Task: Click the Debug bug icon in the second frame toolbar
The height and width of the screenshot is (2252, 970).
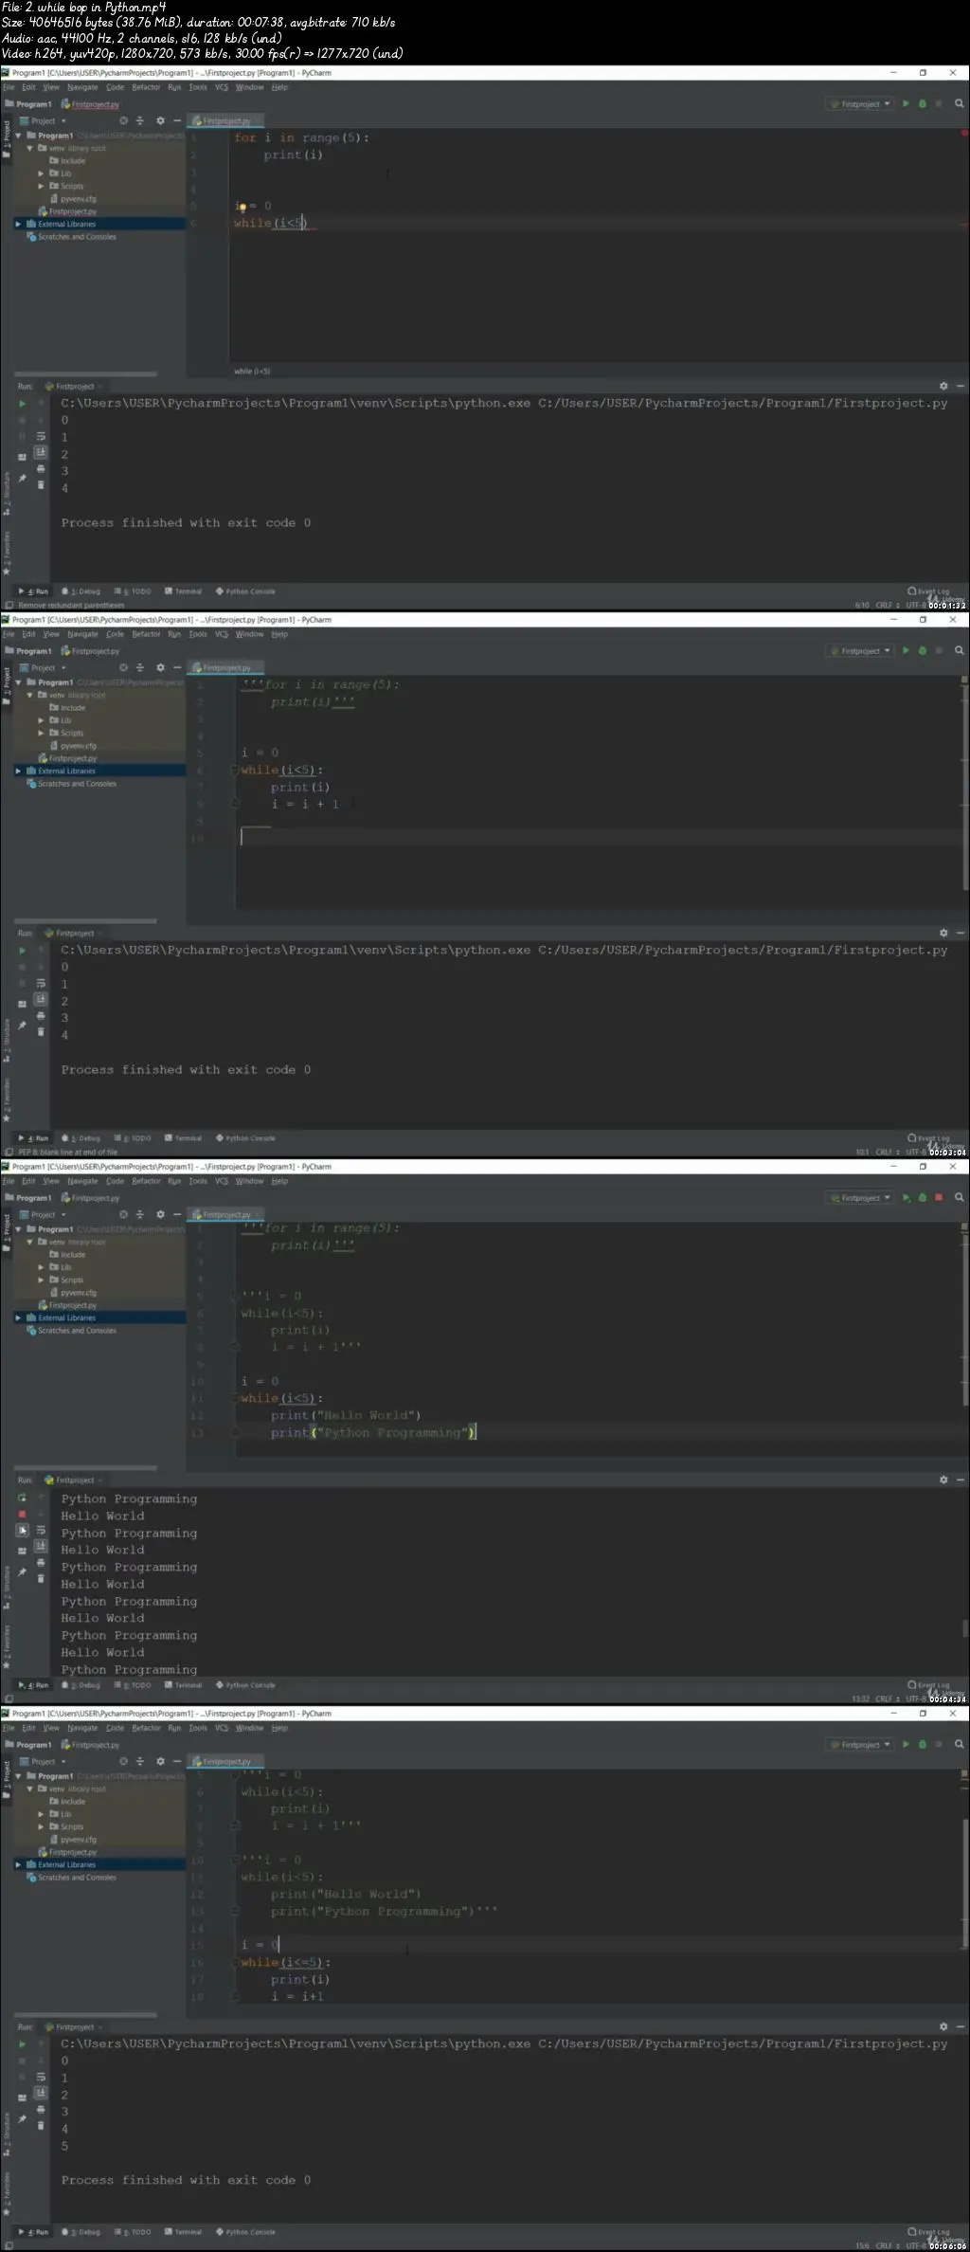Action: [x=923, y=651]
